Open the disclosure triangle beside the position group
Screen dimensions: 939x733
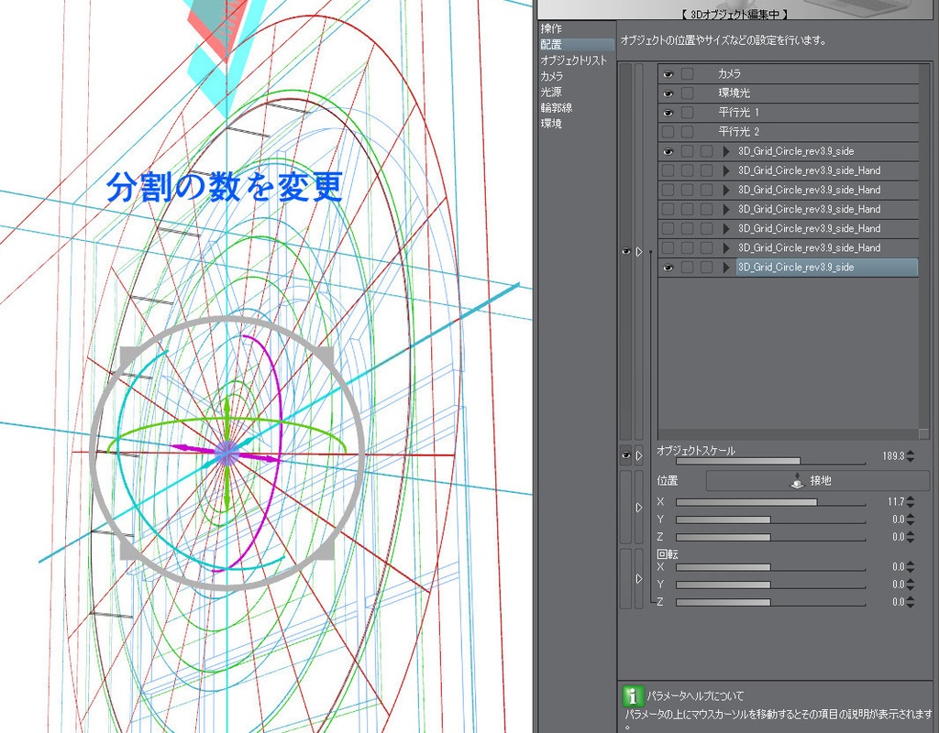[x=638, y=506]
